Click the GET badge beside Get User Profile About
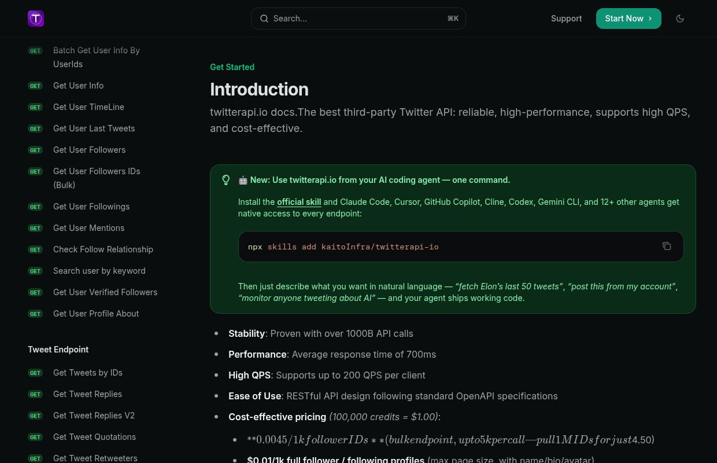Viewport: 717px width, 463px height. 35,314
